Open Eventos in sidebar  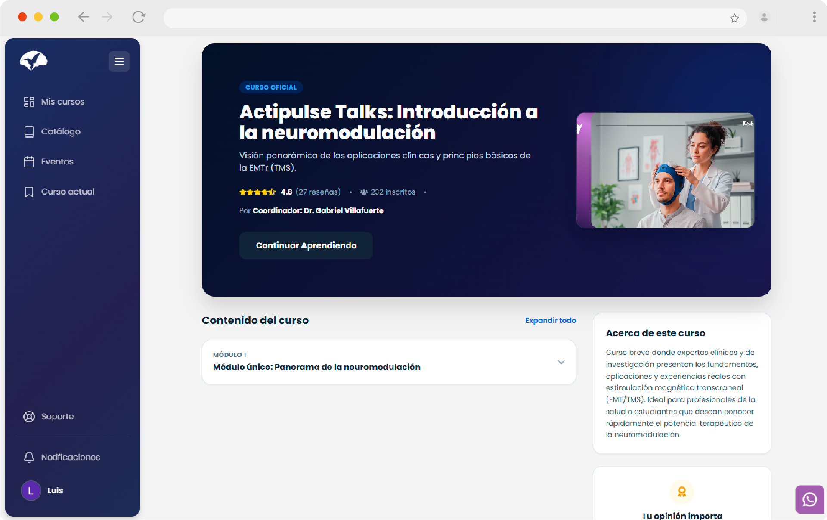point(57,162)
